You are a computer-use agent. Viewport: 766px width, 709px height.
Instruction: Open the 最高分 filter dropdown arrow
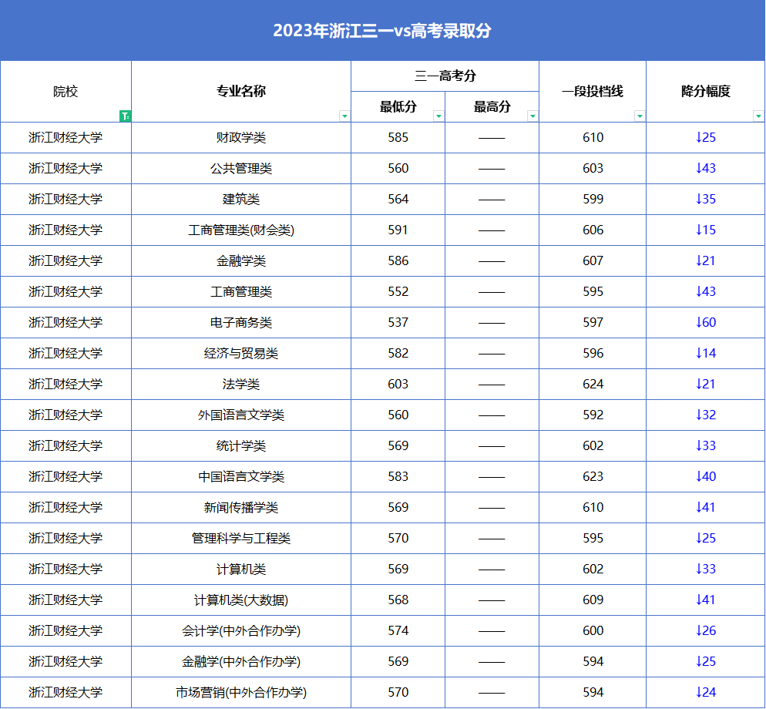[532, 115]
